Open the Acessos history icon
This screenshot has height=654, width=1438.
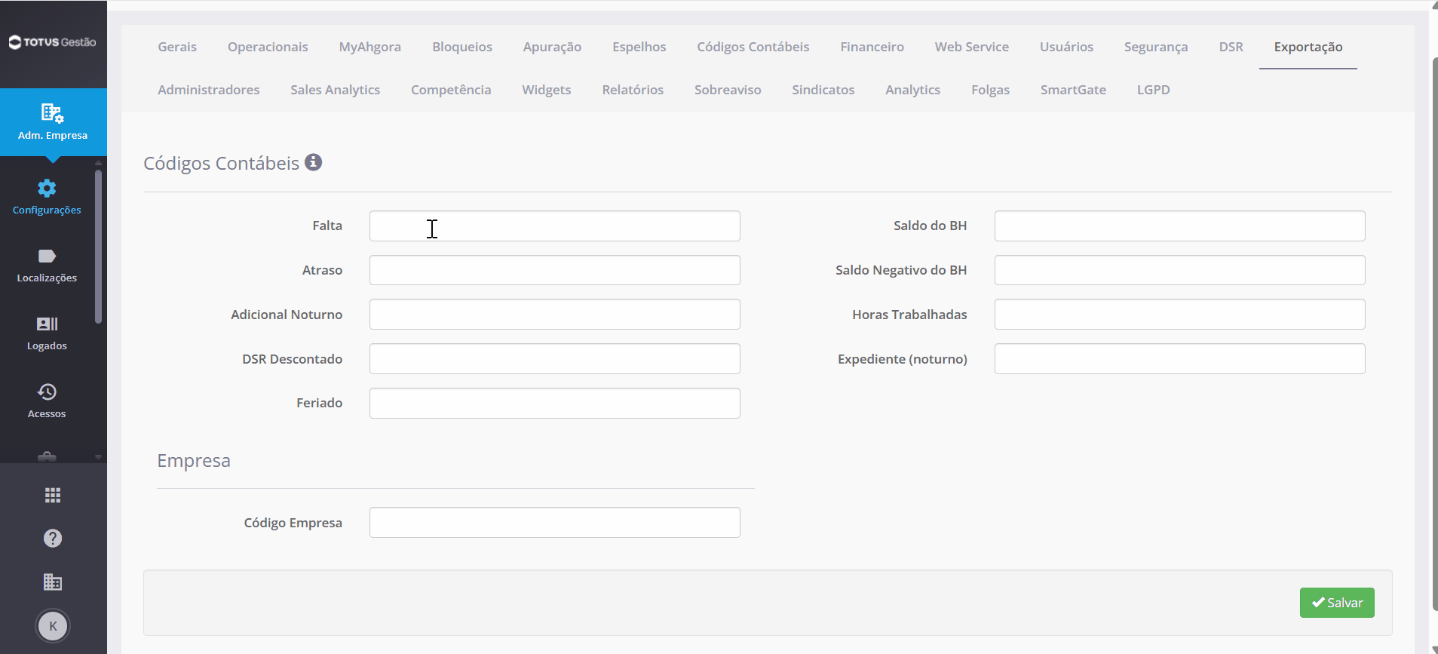coord(47,391)
